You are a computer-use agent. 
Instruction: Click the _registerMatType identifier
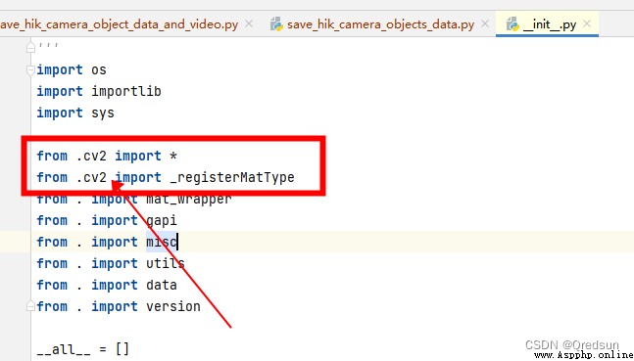click(x=232, y=177)
